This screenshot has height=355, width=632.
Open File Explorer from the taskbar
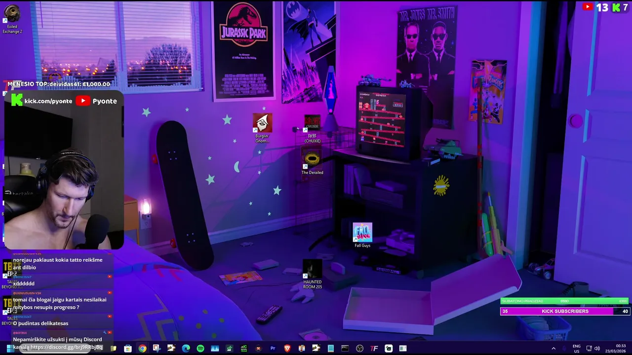114,348
